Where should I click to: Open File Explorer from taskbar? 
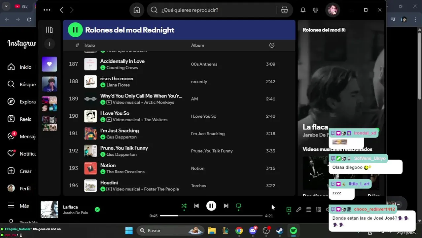[212, 230]
